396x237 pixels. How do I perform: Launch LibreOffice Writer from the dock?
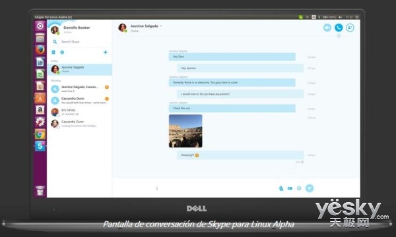tap(40, 62)
